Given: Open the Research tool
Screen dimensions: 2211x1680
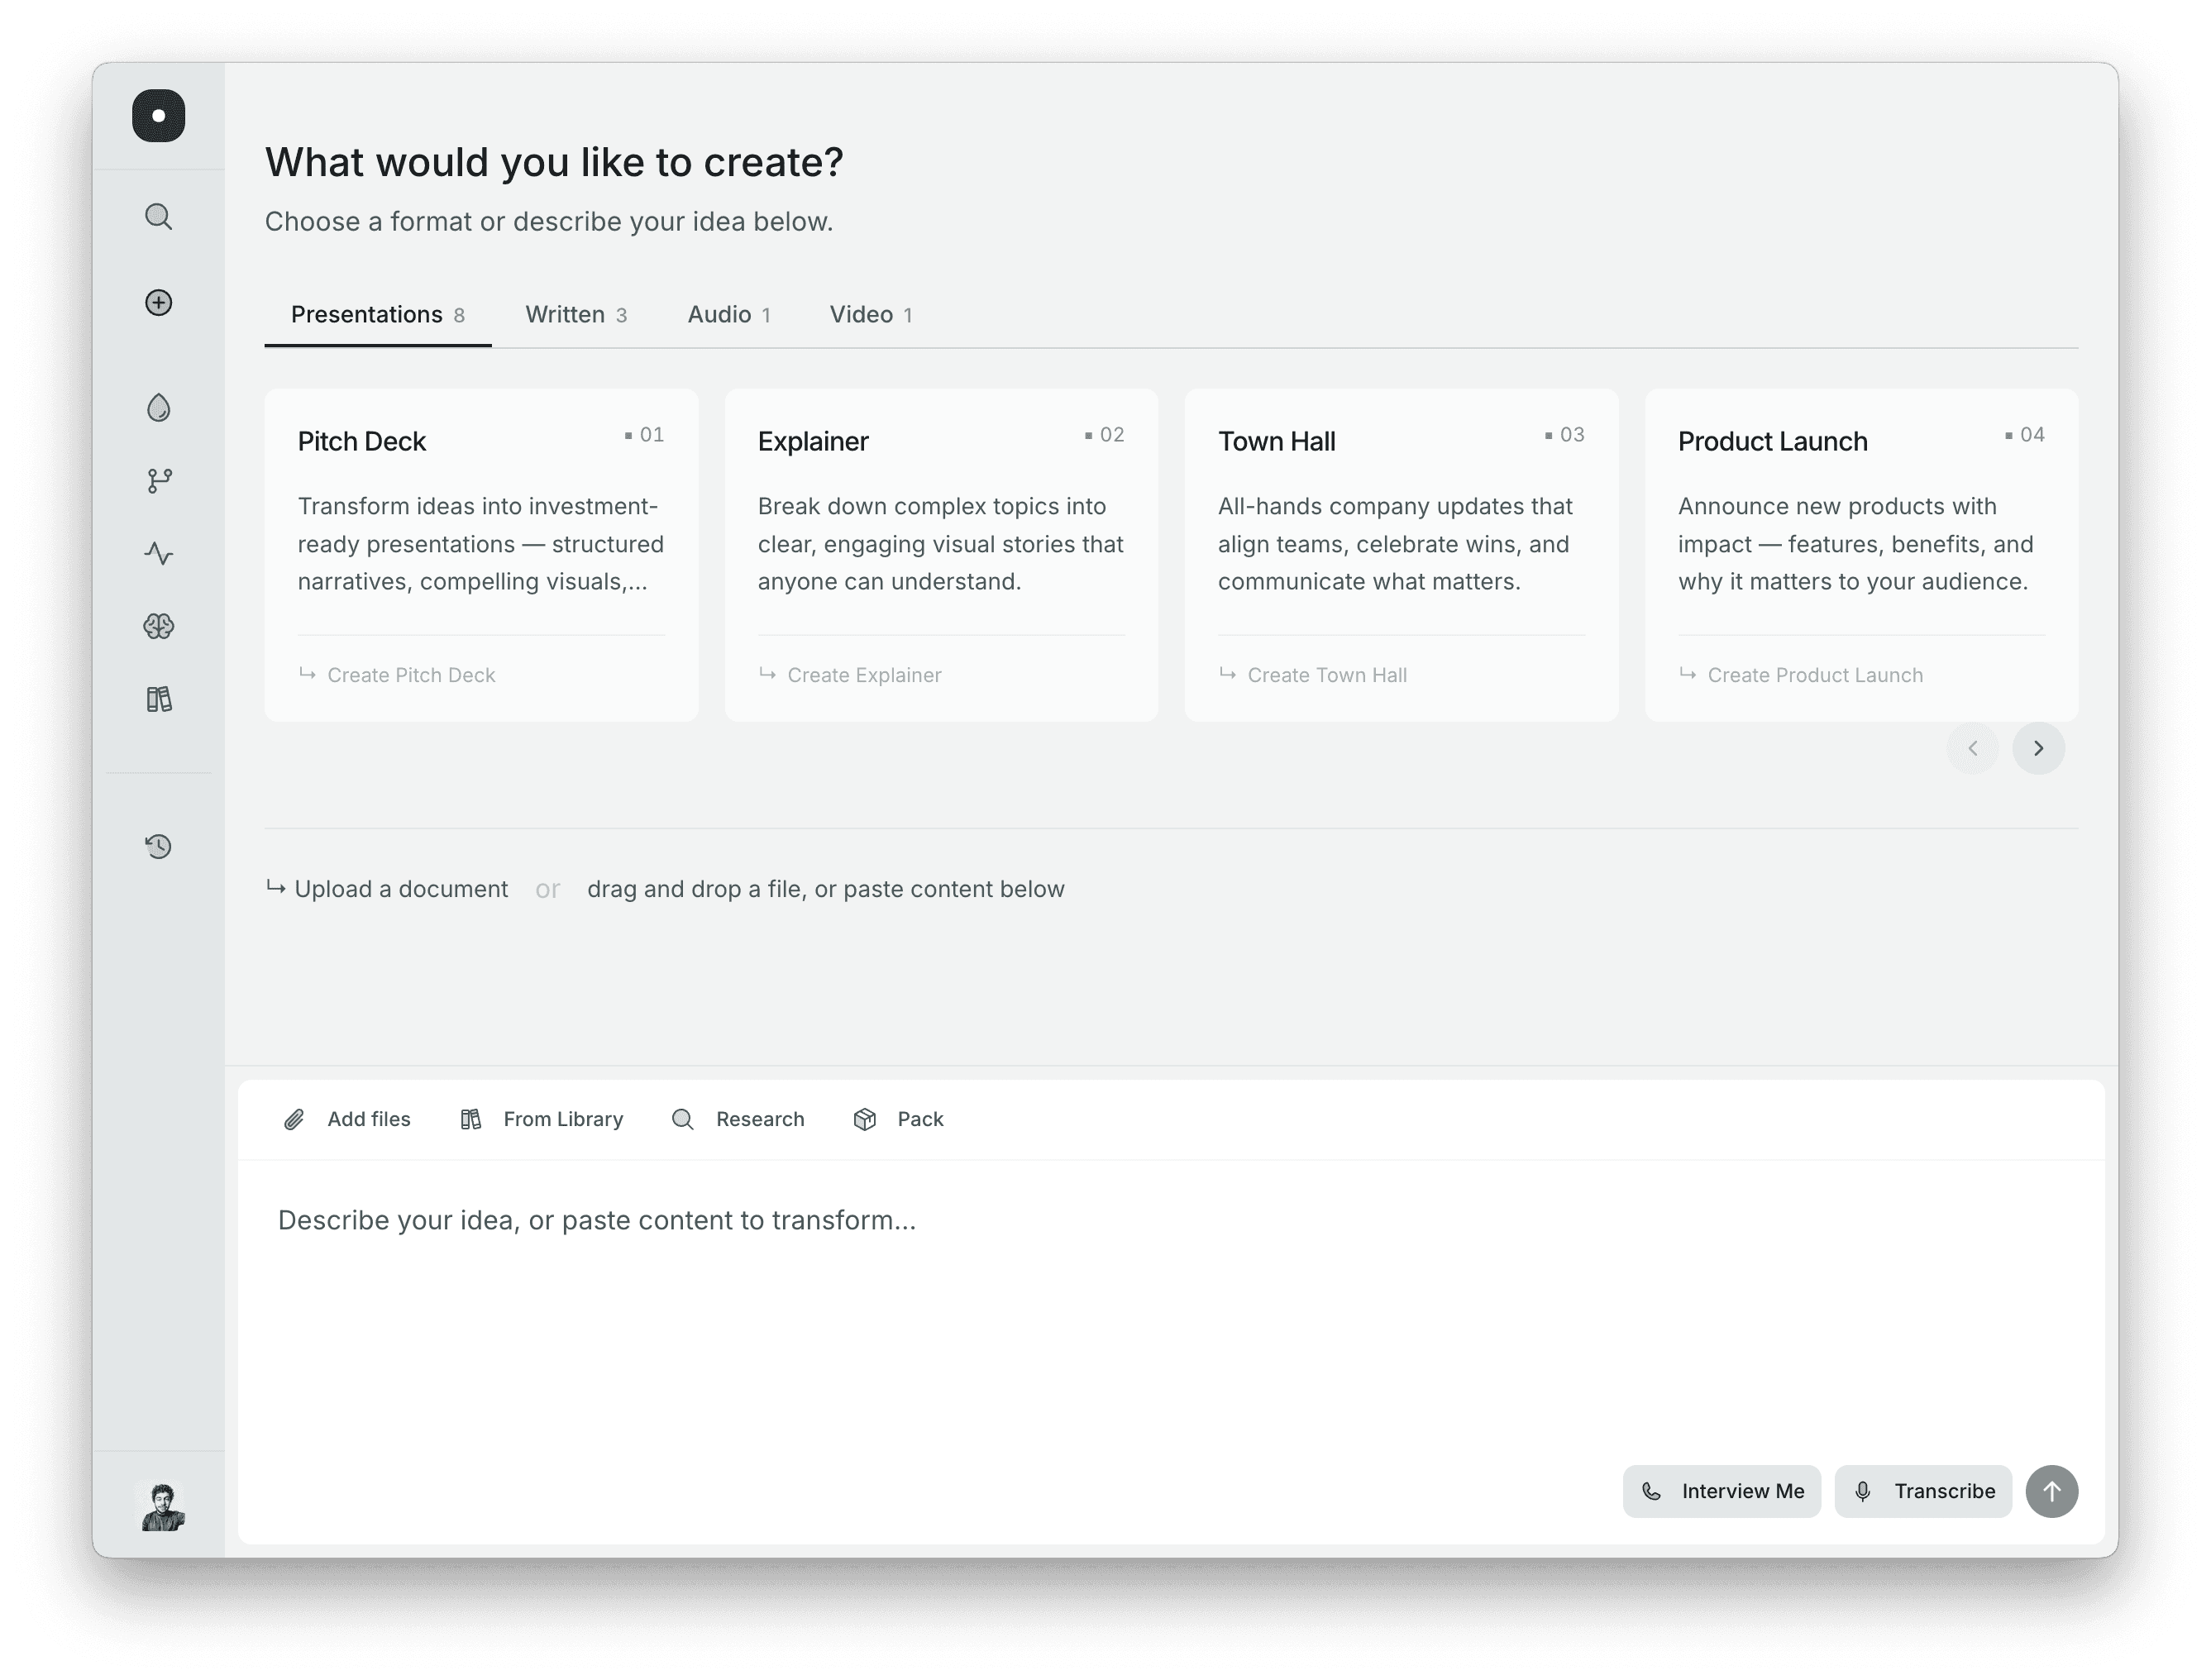Looking at the screenshot, I should tap(738, 1119).
